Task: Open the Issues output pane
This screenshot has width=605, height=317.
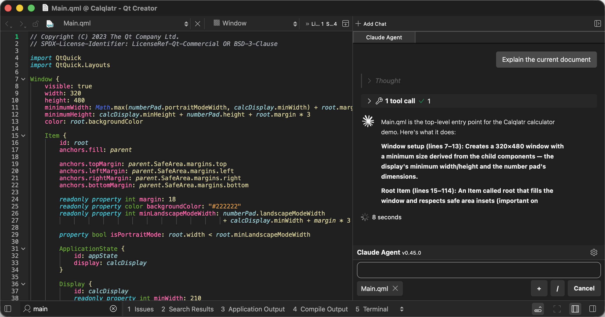Action: [x=140, y=309]
